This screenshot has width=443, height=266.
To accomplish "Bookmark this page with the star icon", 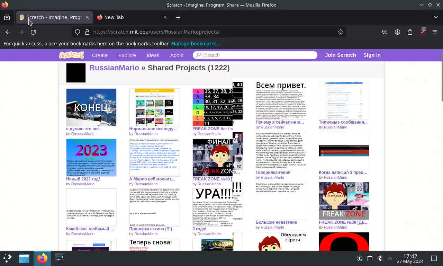I will point(341,32).
